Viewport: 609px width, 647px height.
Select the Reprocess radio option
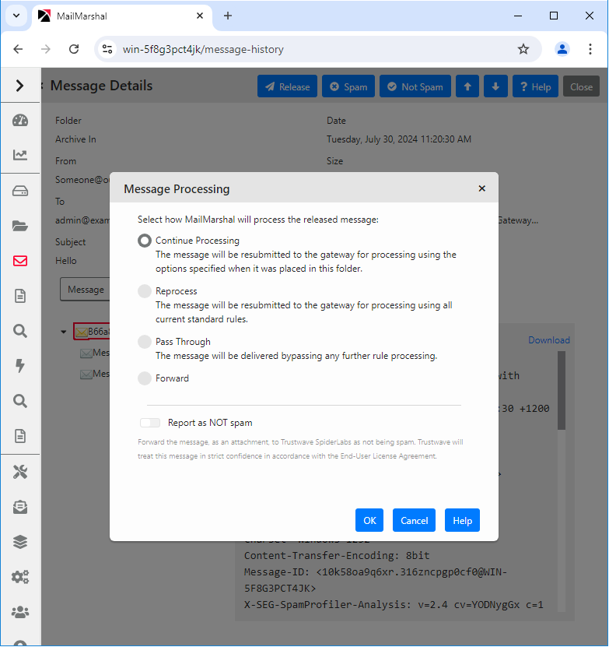[x=145, y=291]
